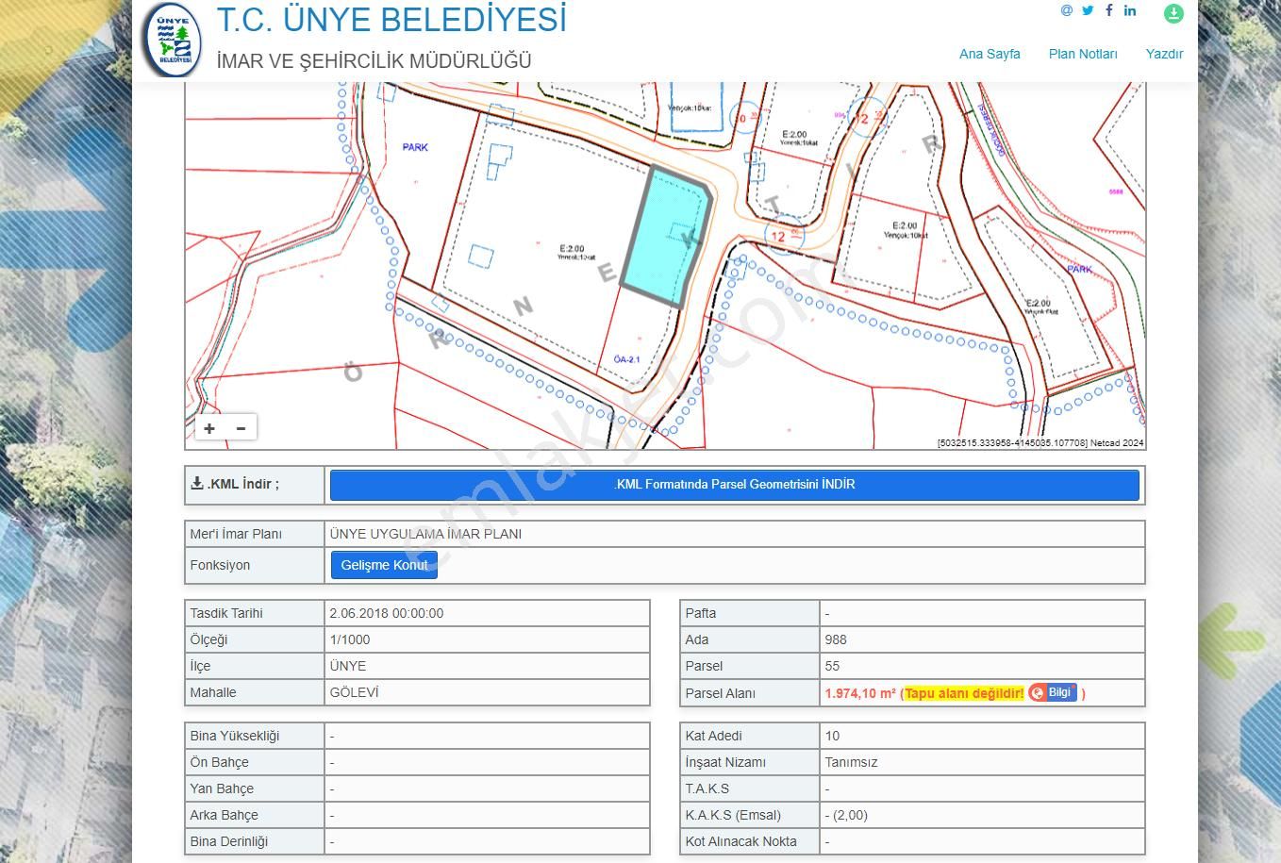Click the Mer'i İmar Planı label

(x=236, y=534)
